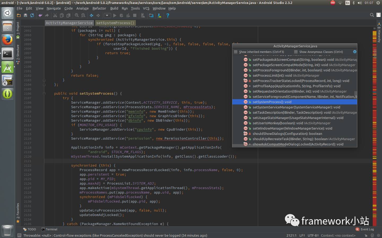Click the SDK Manager download icon

tap(159, 16)
